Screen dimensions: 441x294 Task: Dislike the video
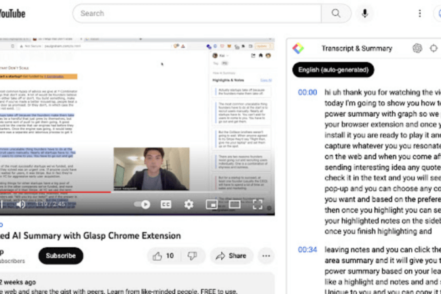click(192, 256)
